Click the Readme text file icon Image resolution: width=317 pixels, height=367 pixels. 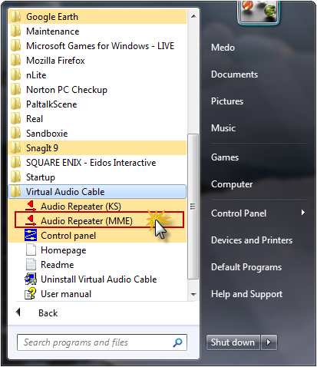[31, 265]
